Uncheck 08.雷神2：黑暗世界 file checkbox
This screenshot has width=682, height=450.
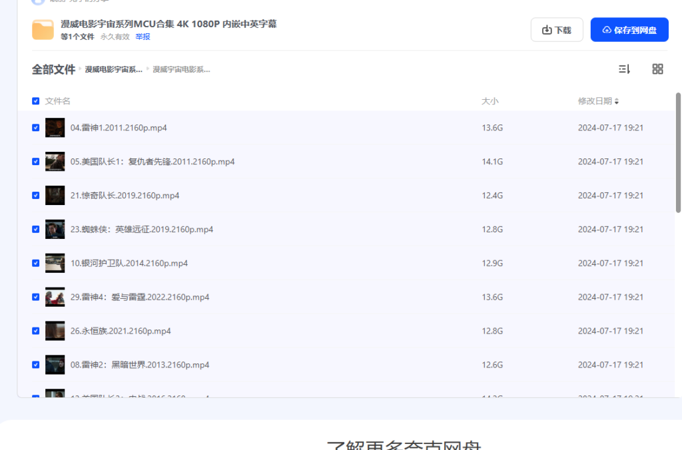pyautogui.click(x=36, y=365)
